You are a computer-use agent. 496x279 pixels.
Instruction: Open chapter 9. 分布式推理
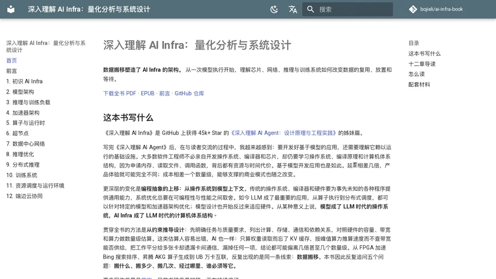coord(23,165)
